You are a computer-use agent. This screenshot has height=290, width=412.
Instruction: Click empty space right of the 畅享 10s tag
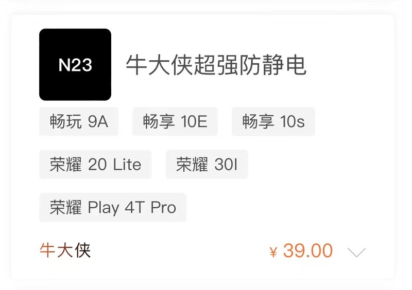pos(350,122)
